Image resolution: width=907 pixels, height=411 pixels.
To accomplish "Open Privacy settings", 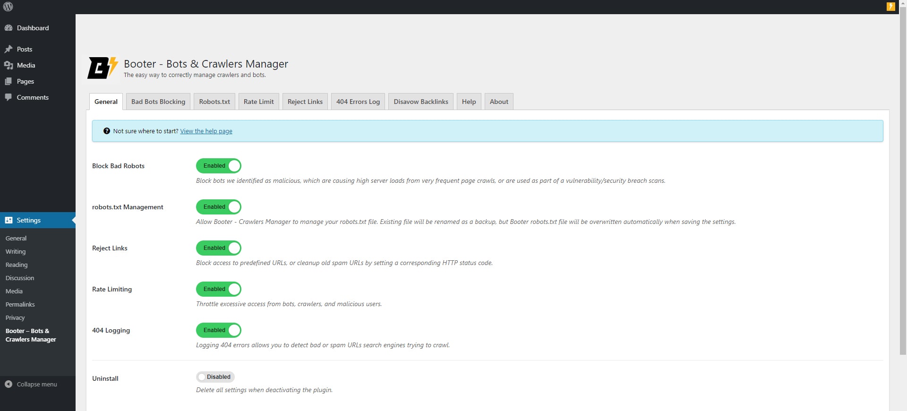I will tap(15, 318).
